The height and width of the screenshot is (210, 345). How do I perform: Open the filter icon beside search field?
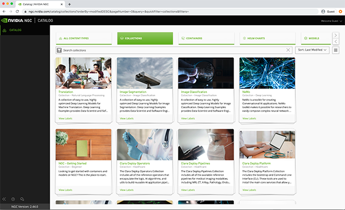(x=59, y=50)
